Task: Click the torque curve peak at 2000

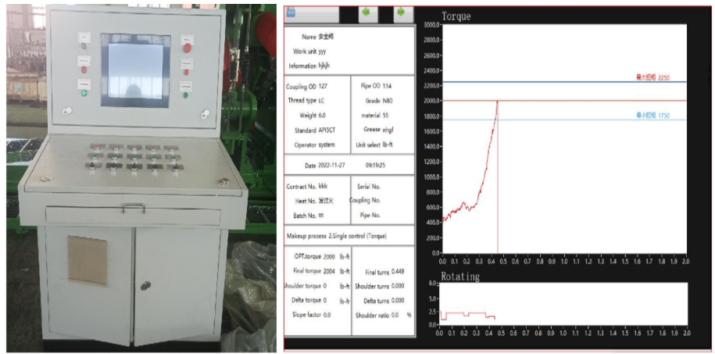Action: (497, 102)
